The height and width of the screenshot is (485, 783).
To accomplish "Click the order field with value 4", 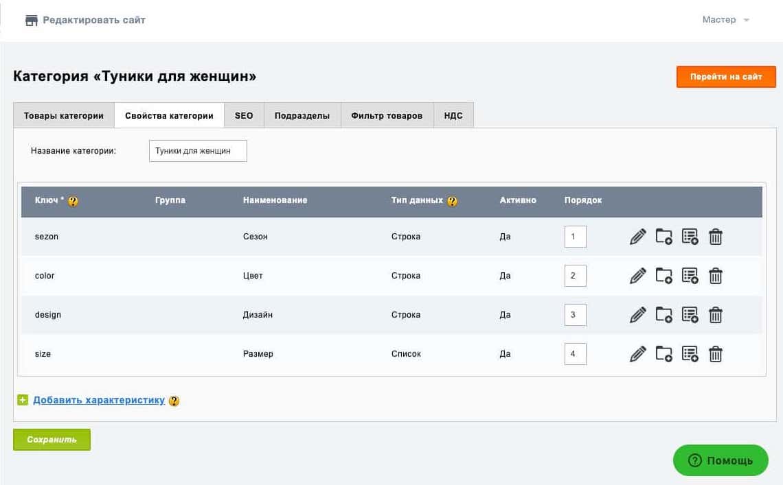I will 576,354.
